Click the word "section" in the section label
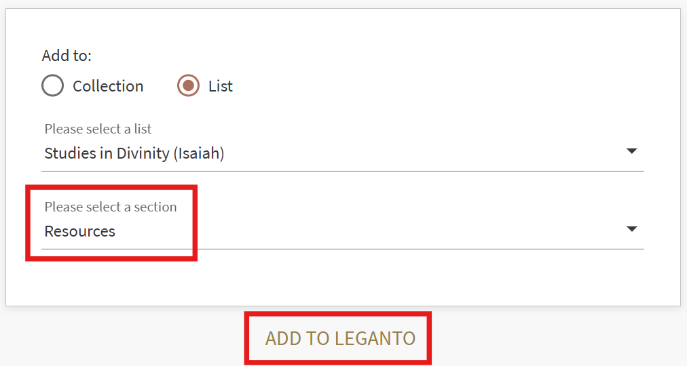This screenshot has height=366, width=687. tap(155, 207)
